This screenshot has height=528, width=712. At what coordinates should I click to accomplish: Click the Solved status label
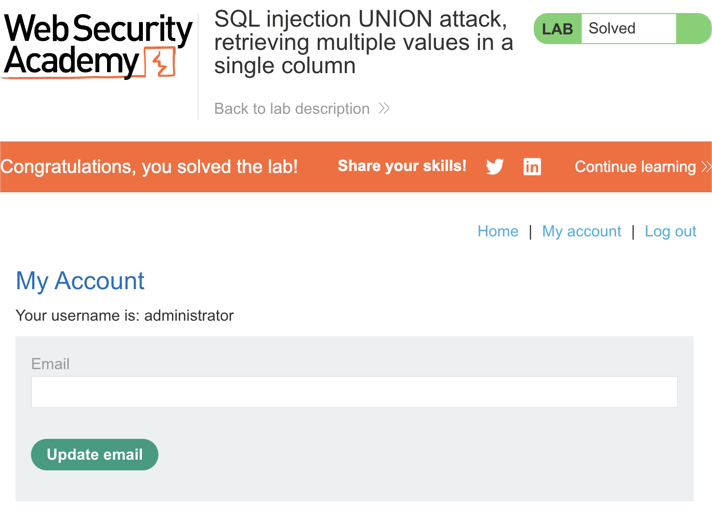point(612,29)
